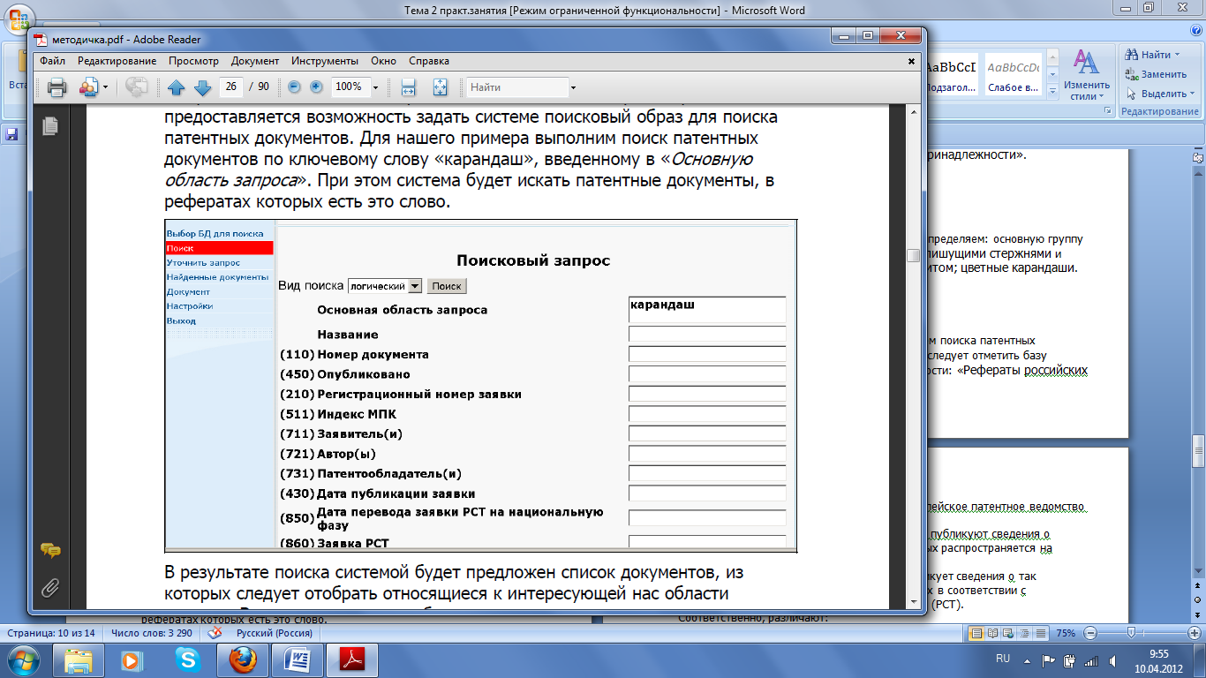Click the Word zoom slider handle
This screenshot has width=1206, height=678.
click(x=1130, y=634)
